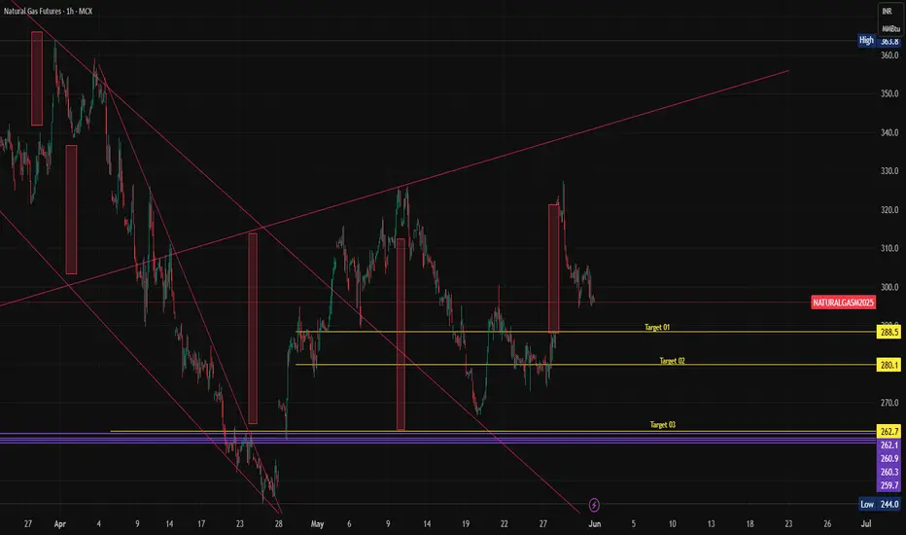Click the purple 259.7 price tag
Image resolution: width=906 pixels, height=535 pixels.
tap(889, 485)
